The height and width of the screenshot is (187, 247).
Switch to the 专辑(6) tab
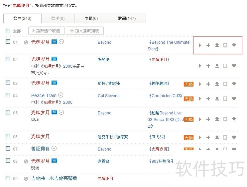click(91, 18)
